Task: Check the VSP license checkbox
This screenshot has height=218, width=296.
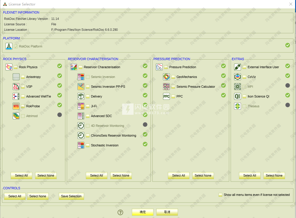Action: [x=23, y=87]
